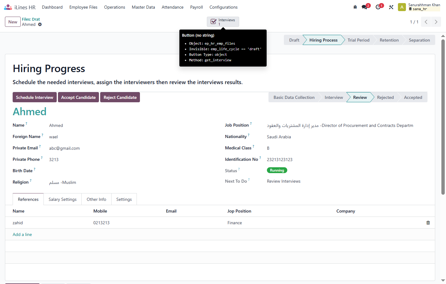Select the Rejected hiring stage
Image resolution: width=446 pixels, height=284 pixels.
point(385,97)
